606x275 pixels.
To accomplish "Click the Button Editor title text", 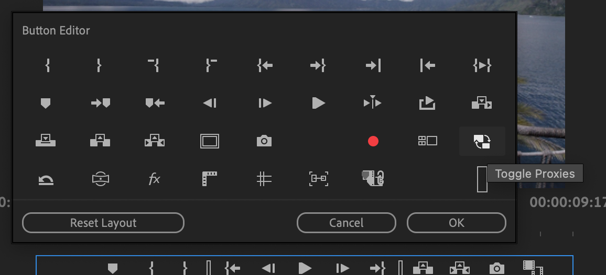I will pyautogui.click(x=56, y=30).
